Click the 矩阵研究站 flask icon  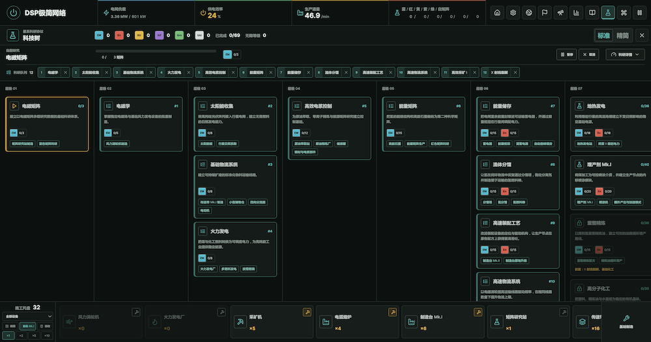coord(497,322)
